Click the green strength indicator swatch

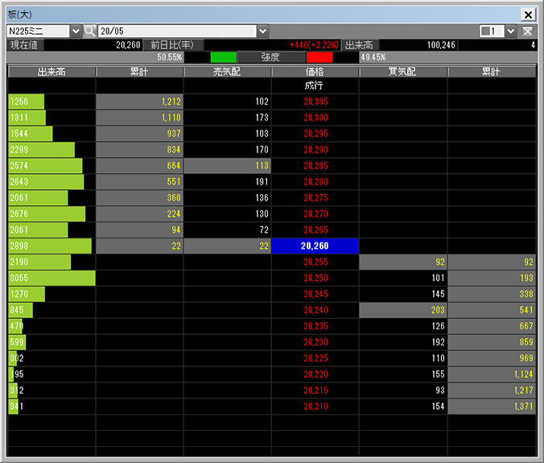(x=224, y=57)
